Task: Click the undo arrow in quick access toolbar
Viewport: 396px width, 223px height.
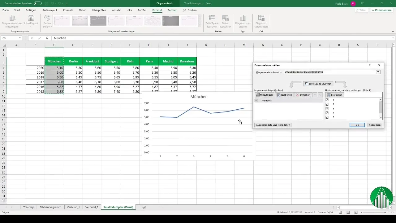Action: click(52, 3)
